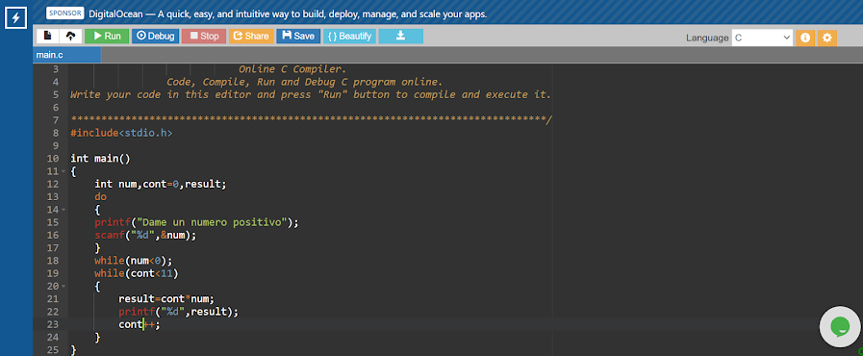
Task: Format code with the Beautify button
Action: tap(349, 36)
